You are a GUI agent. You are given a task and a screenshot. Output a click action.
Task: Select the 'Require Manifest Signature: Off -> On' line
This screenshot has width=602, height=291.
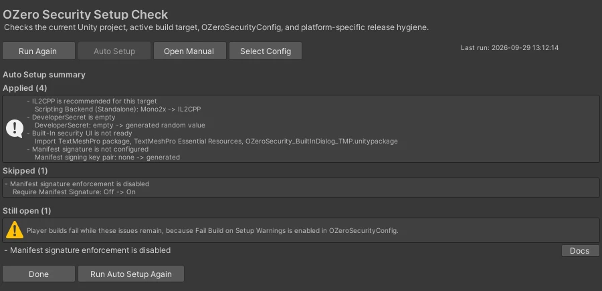74,192
